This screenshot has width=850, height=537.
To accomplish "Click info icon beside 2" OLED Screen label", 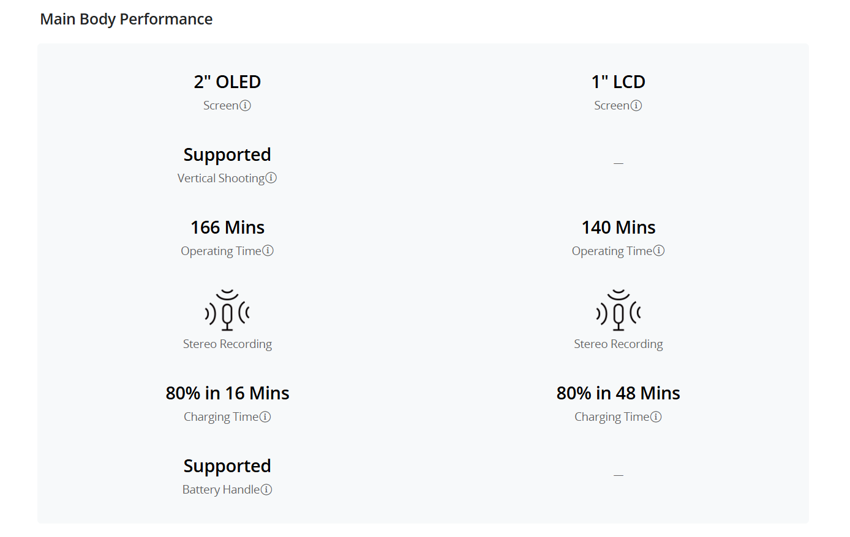I will tap(245, 105).
